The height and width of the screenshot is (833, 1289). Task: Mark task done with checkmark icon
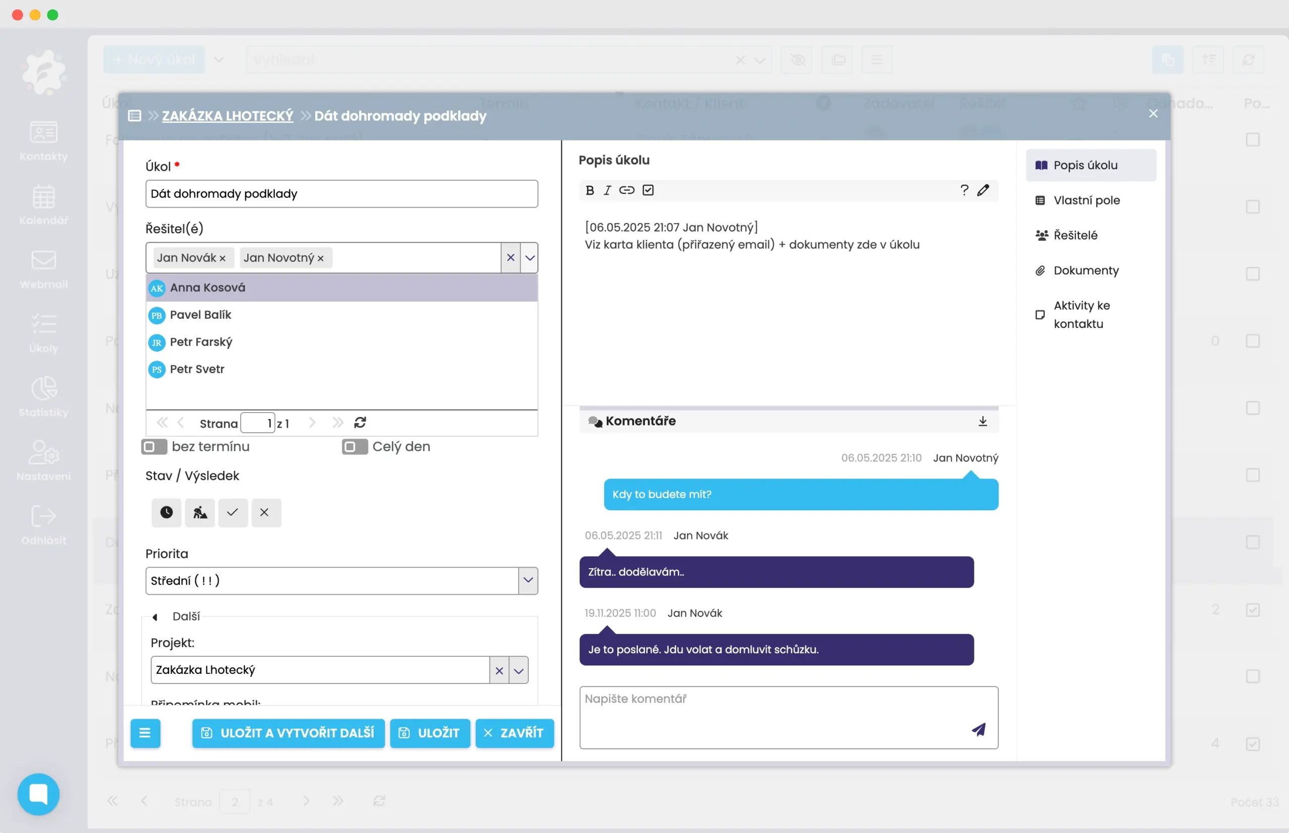click(233, 513)
